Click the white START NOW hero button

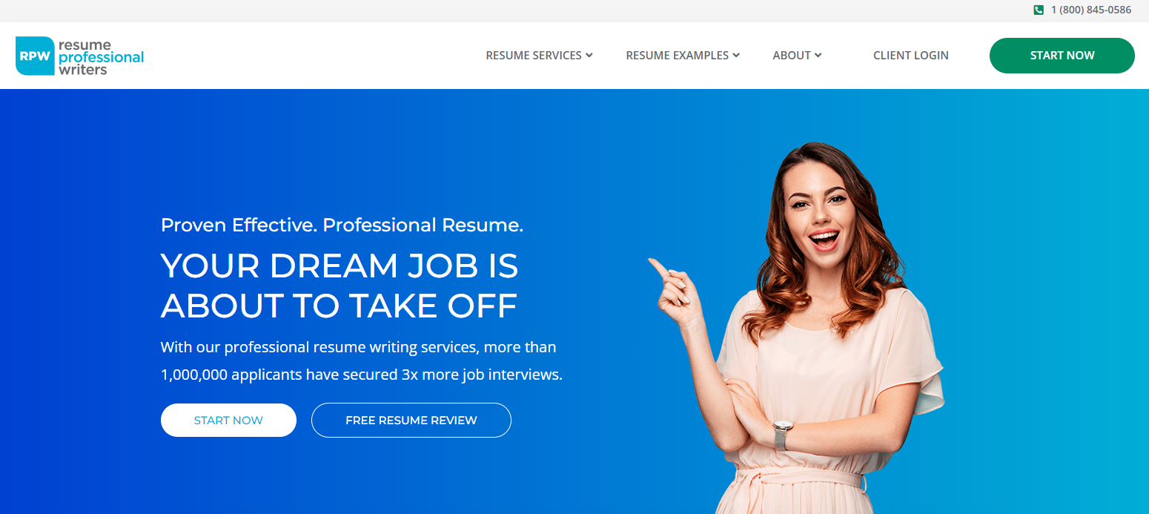pyautogui.click(x=228, y=421)
